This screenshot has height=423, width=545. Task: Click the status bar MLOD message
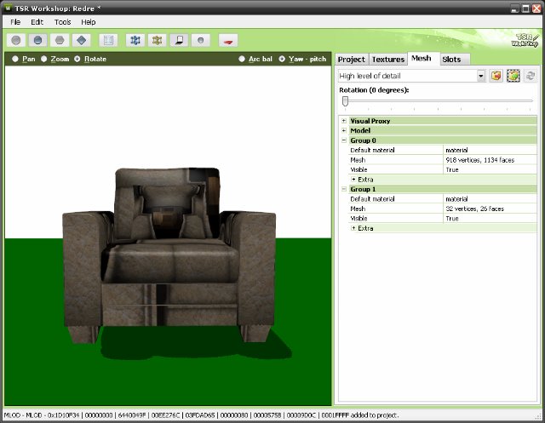[201, 415]
